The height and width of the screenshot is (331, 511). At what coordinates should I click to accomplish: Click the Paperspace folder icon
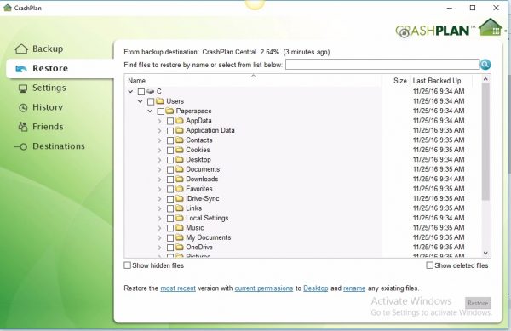click(x=169, y=111)
